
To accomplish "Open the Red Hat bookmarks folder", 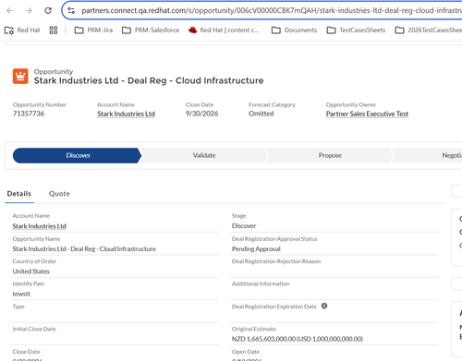I will click(x=22, y=30).
